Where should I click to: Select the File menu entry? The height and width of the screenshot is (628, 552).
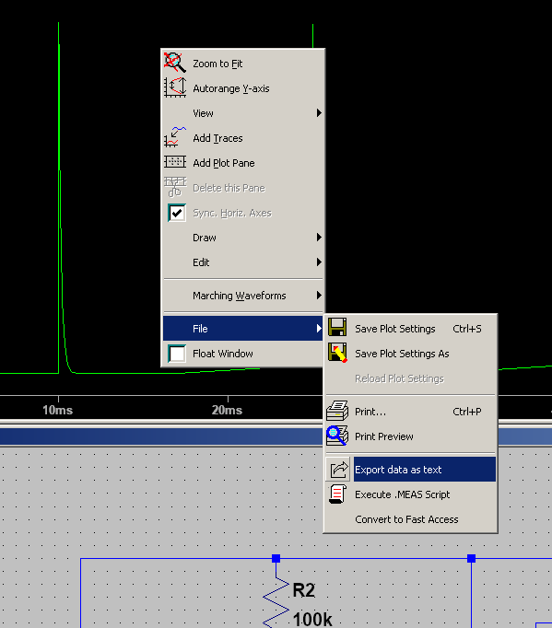243,329
